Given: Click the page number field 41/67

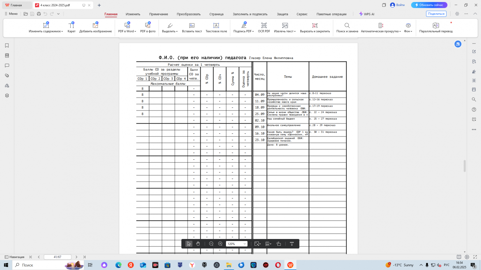Looking at the screenshot, I should coord(57,257).
